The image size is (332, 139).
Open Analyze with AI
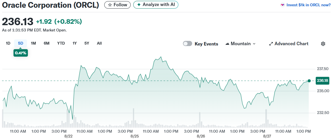[156, 5]
